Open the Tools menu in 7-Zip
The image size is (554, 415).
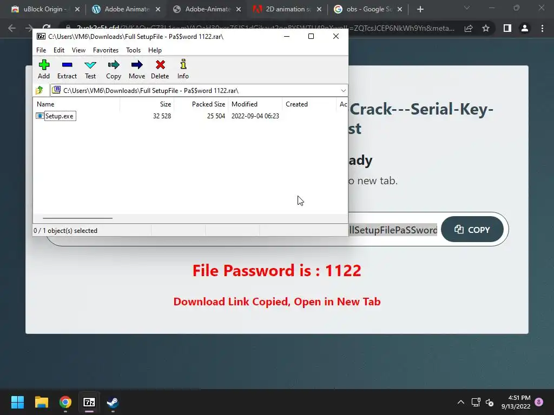[x=133, y=50]
